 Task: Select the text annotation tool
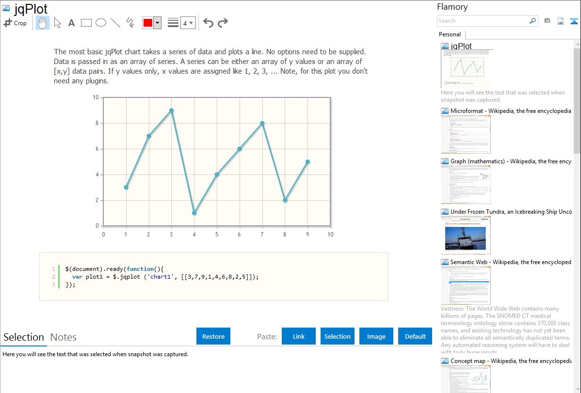tap(71, 23)
